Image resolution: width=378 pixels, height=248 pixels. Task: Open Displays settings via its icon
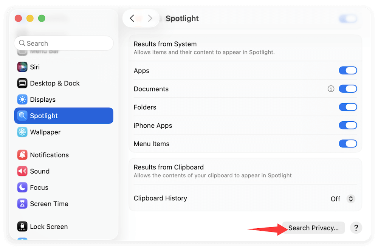point(22,99)
